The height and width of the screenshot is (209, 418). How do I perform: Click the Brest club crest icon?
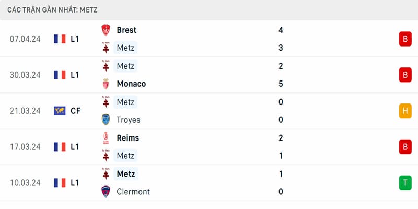(106, 30)
